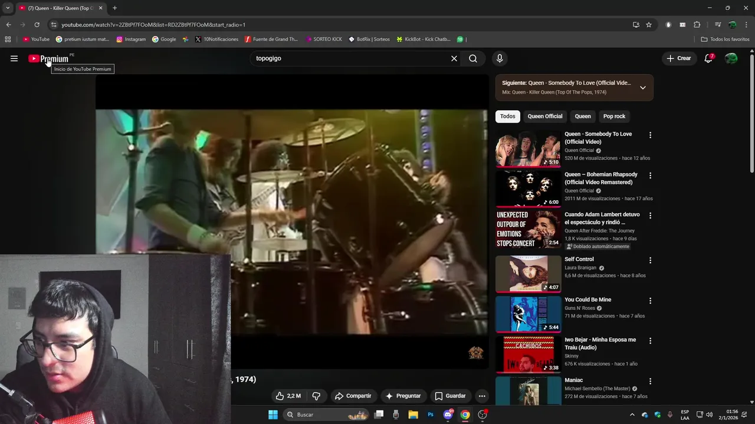The height and width of the screenshot is (424, 755).
Task: Open options for Adam Lambert video
Action: click(x=650, y=216)
